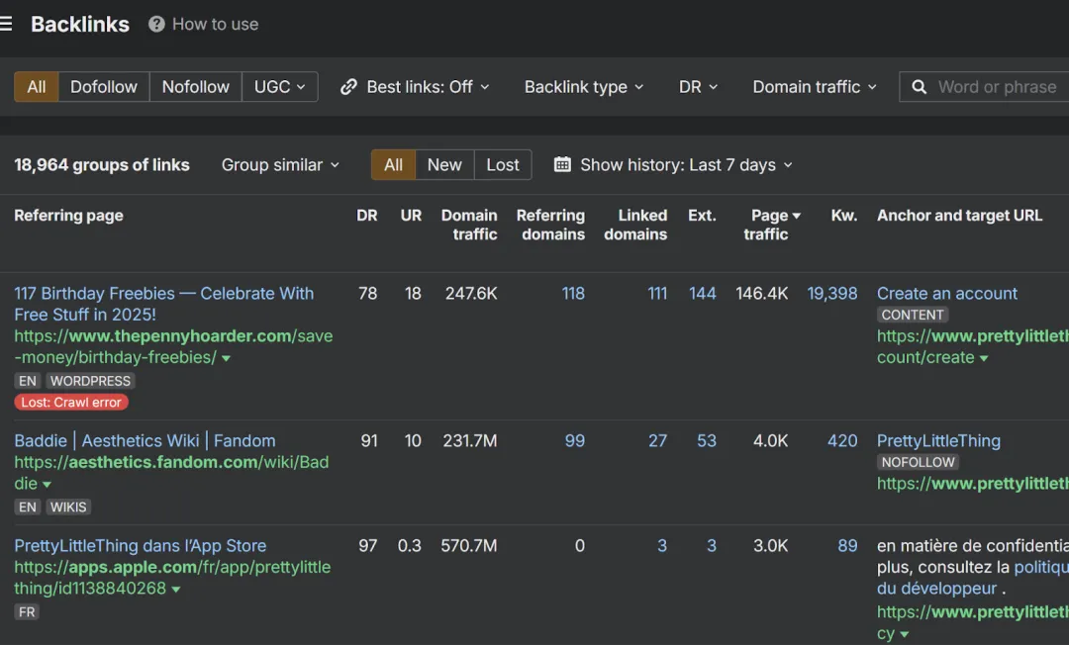This screenshot has height=645, width=1069.
Task: Expand the DR filter dropdown
Action: click(698, 87)
